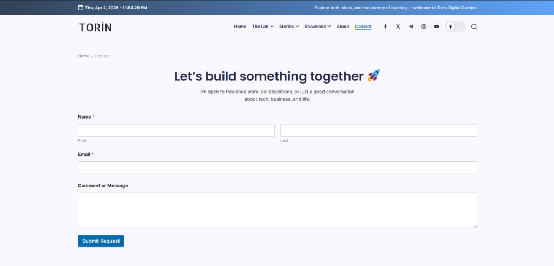Click the Telegram icon in header
Screen dimensions: 554x266
[411, 27]
